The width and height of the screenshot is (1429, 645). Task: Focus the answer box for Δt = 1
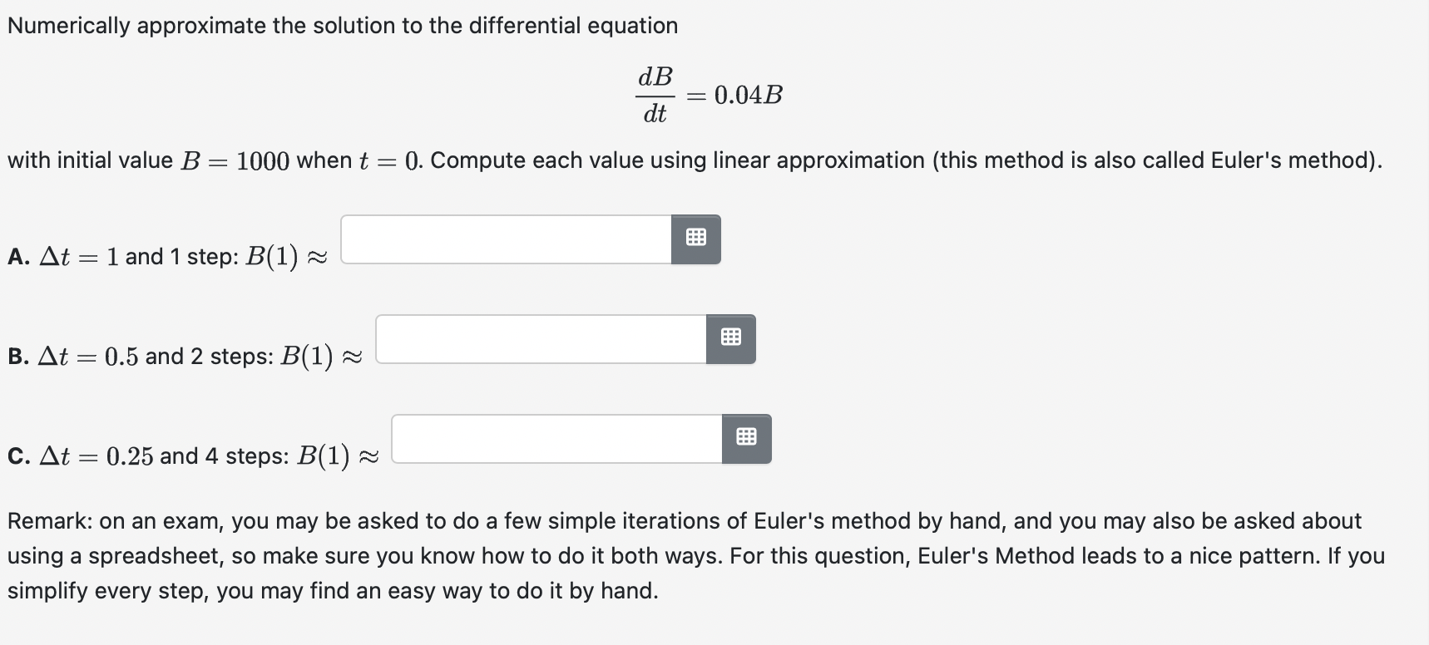point(506,239)
